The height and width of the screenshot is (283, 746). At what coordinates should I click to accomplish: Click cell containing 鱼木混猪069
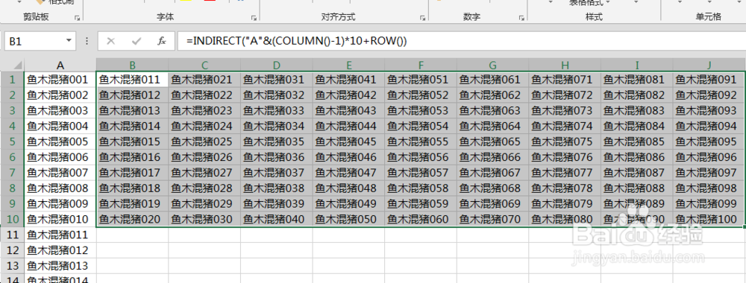tap(493, 204)
